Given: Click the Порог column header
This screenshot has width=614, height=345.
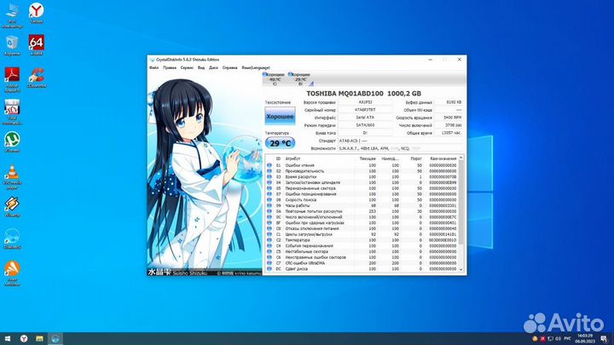Looking at the screenshot, I should tap(416, 158).
